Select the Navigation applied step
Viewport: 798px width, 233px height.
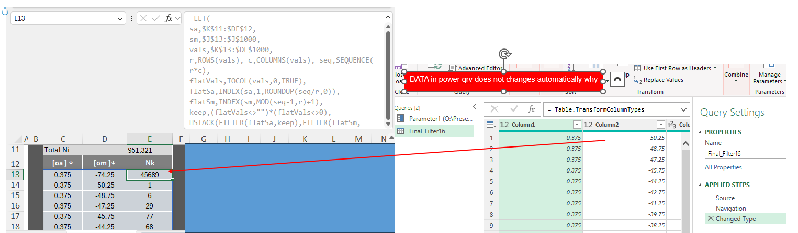(x=745, y=209)
